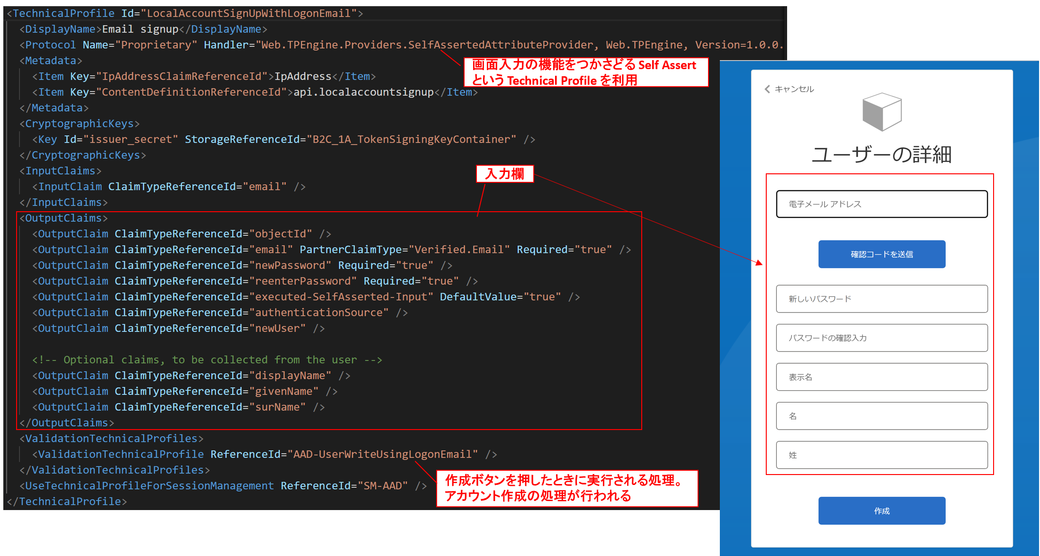Click the SM-AAD session management line
This screenshot has width=1040, height=556.
click(x=223, y=486)
